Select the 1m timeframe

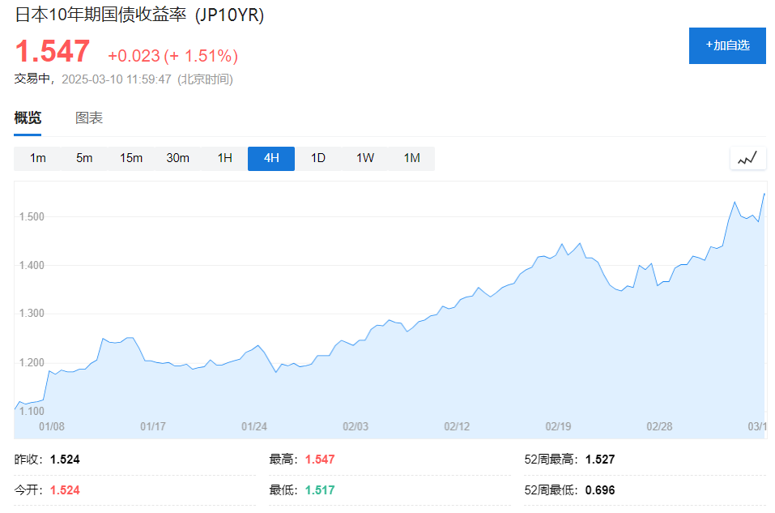(37, 158)
